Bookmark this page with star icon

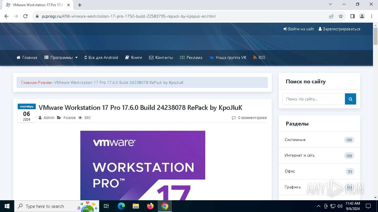(x=341, y=16)
